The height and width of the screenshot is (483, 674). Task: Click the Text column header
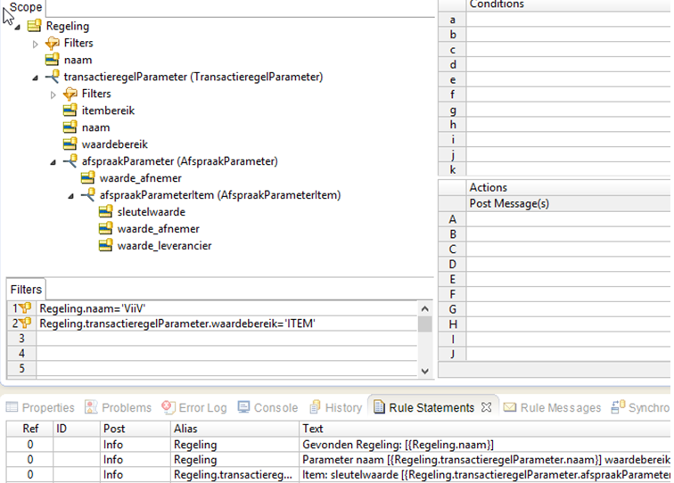click(485, 429)
